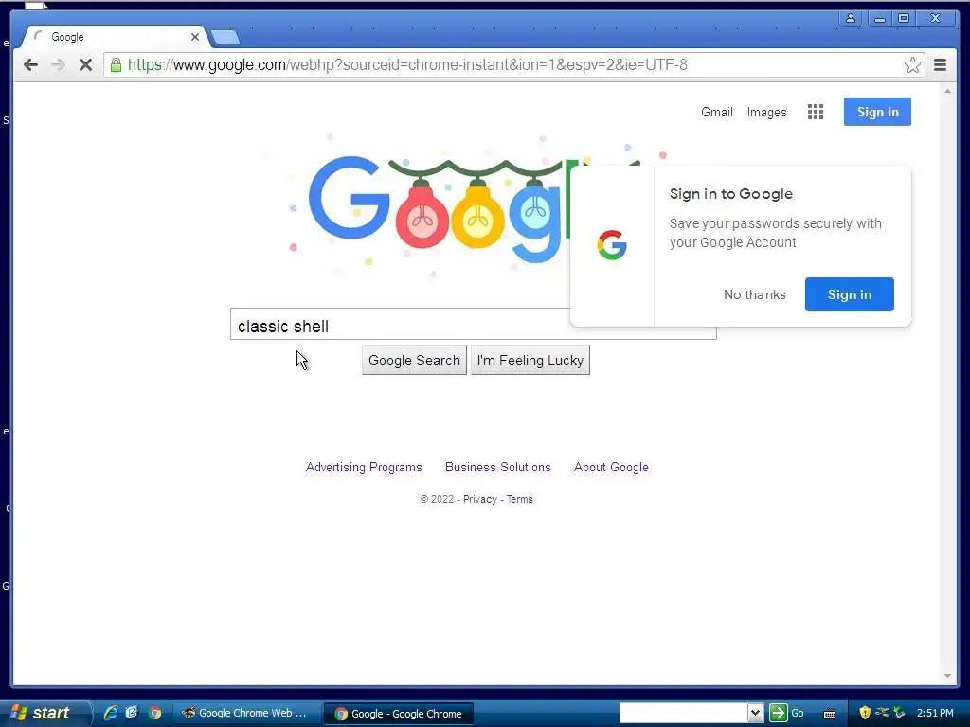
Task: Open Gmail link
Action: click(x=716, y=112)
